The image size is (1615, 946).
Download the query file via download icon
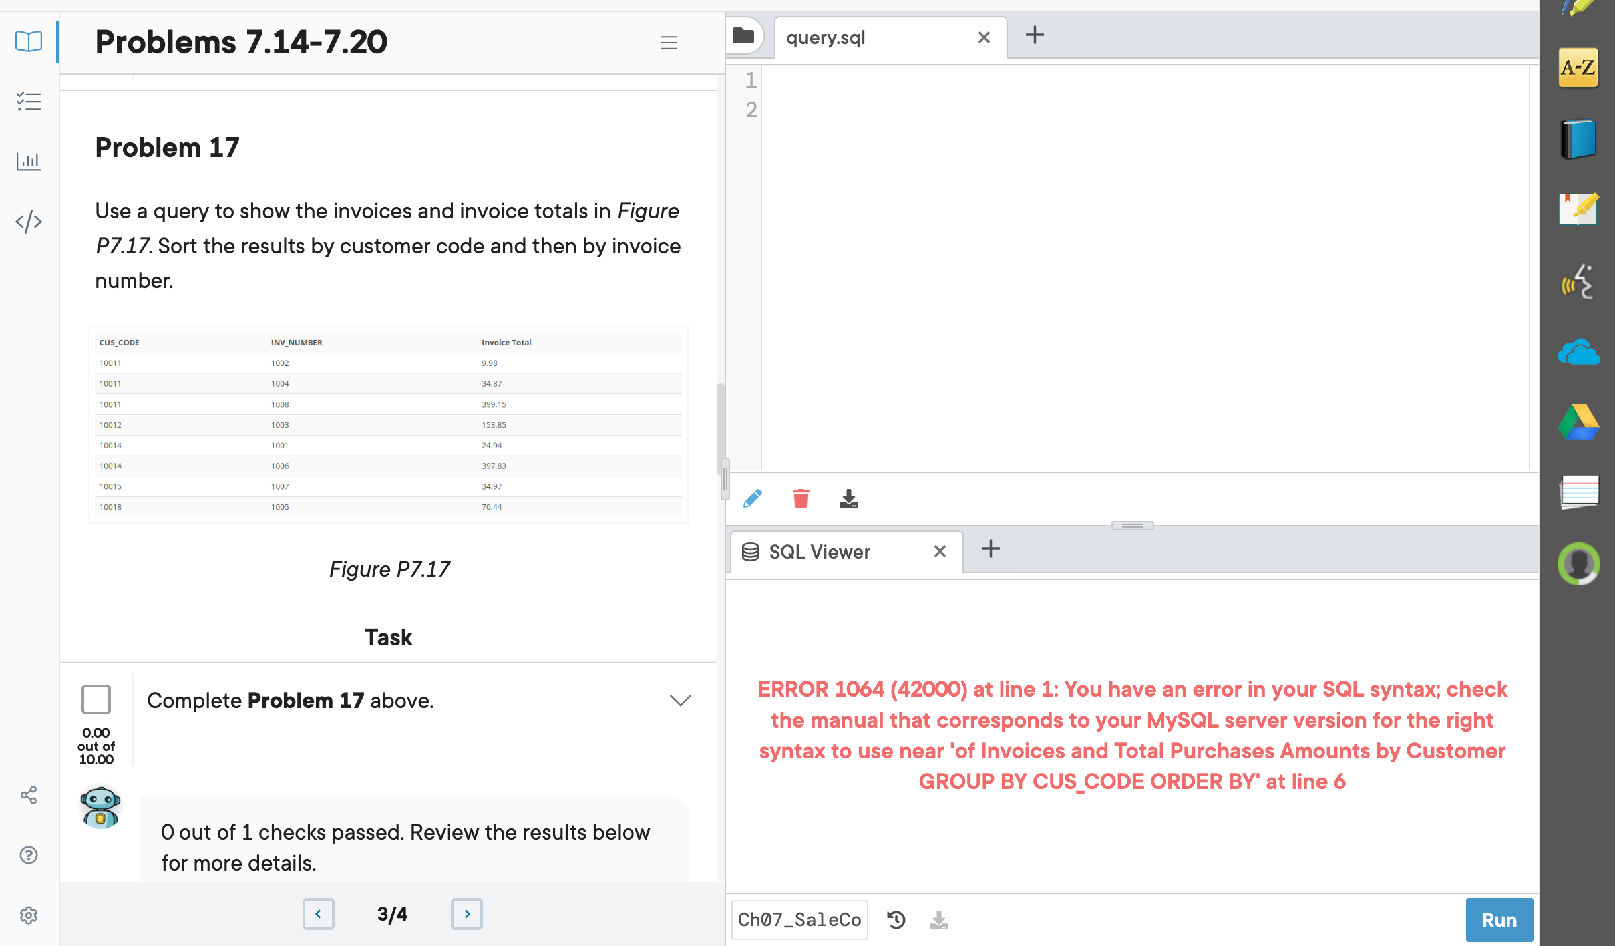coord(848,498)
